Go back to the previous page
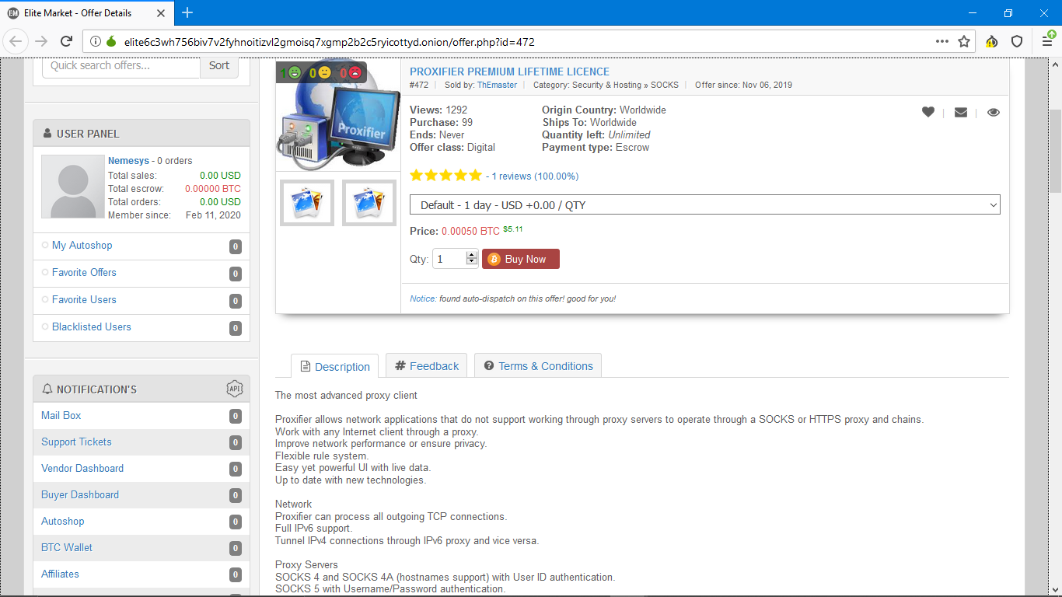The width and height of the screenshot is (1062, 597). click(16, 41)
